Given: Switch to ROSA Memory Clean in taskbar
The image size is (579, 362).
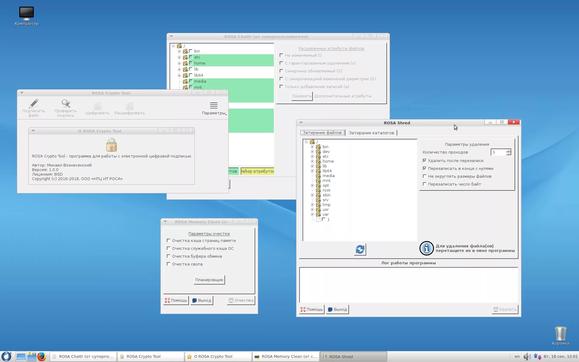Looking at the screenshot, I should click(x=286, y=357).
